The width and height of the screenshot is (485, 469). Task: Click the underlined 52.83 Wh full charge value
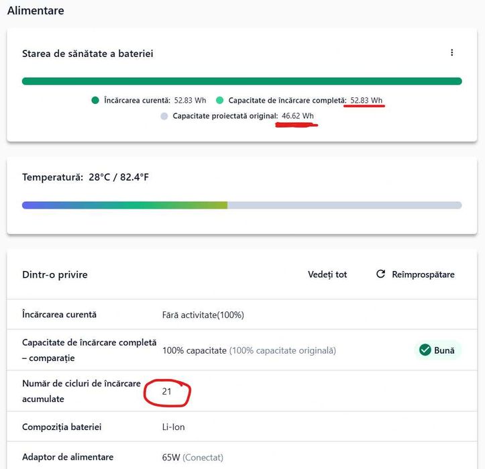[x=366, y=101]
